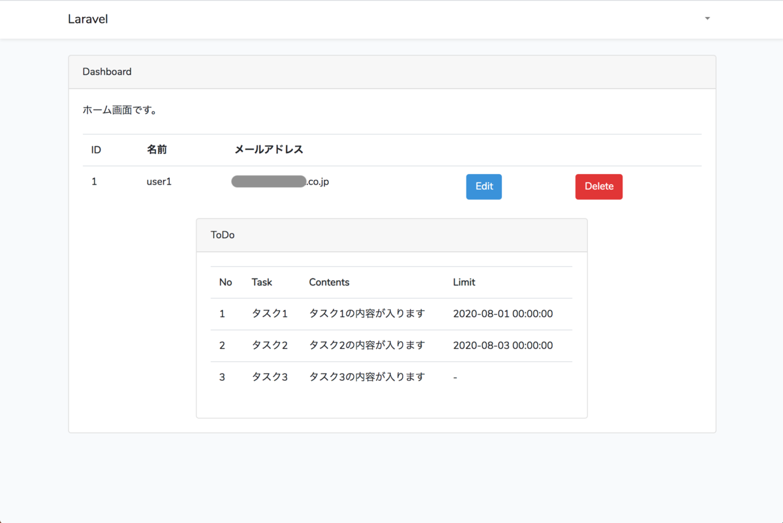783x523 pixels.
Task: Select the 2020-08-01 00:00:00 limit cell
Action: [x=503, y=314]
